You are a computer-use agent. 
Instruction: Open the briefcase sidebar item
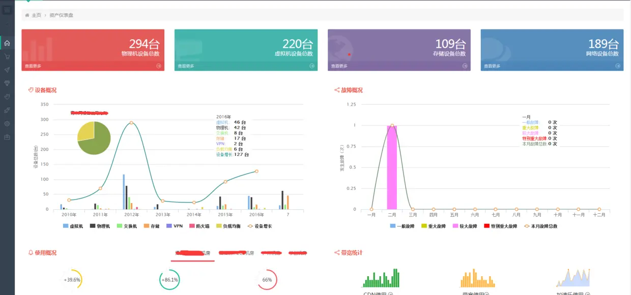click(x=7, y=137)
